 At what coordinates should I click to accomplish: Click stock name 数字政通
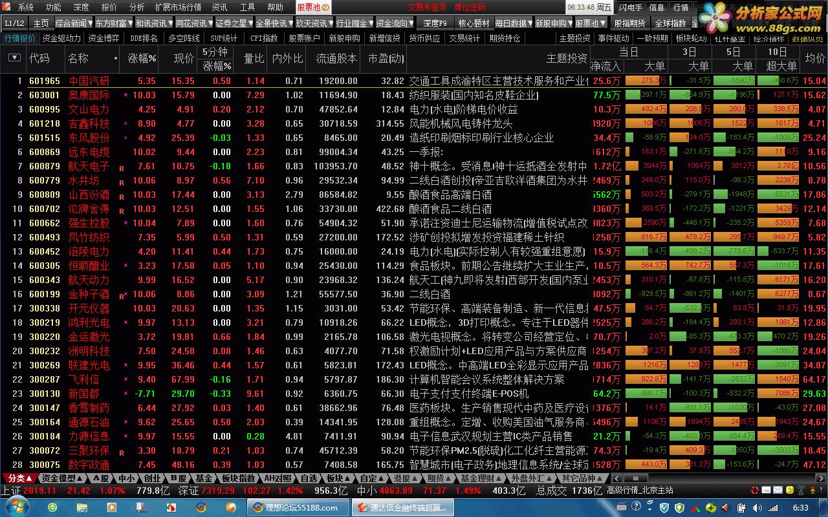[x=89, y=465]
